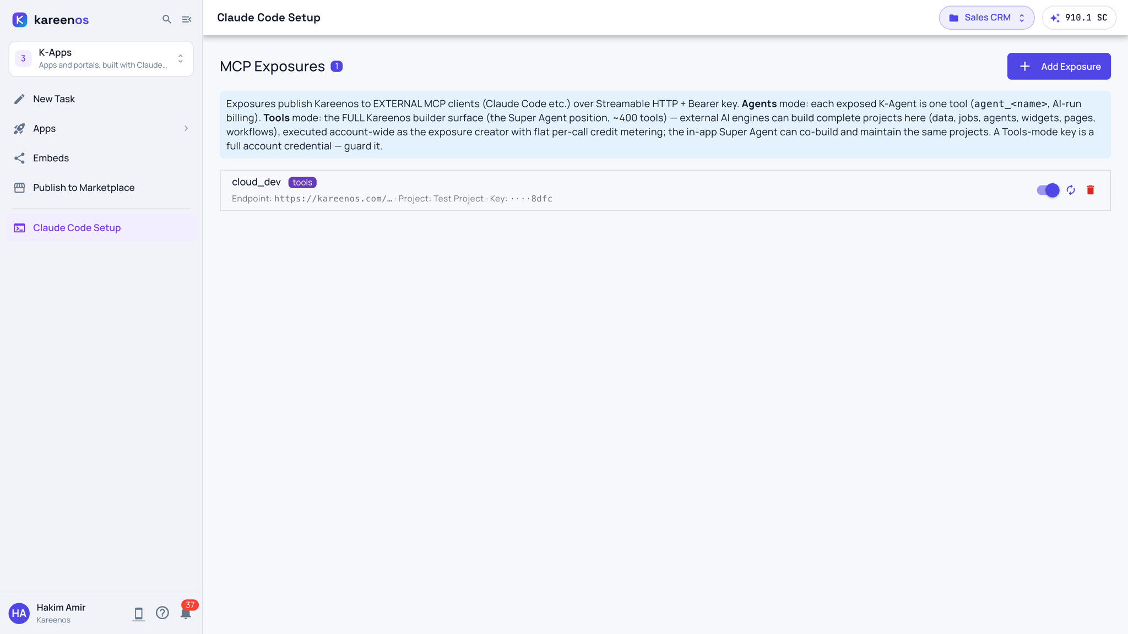
Task: Open Publish to Marketplace
Action: click(101, 188)
